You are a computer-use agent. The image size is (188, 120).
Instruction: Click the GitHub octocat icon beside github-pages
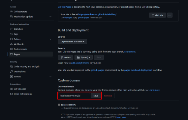[x=76, y=18]
